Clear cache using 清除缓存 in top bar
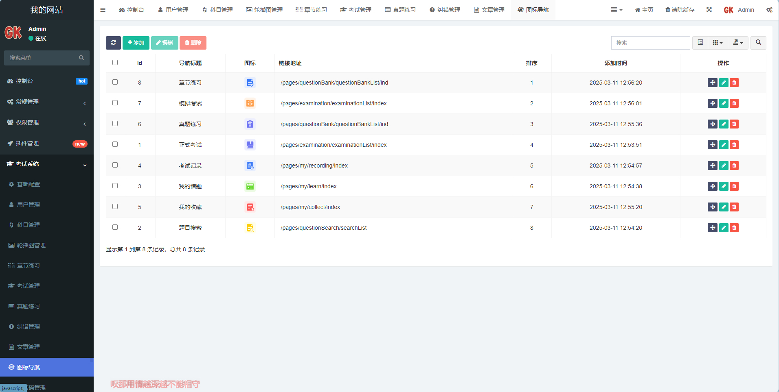This screenshot has height=392, width=779. [679, 9]
